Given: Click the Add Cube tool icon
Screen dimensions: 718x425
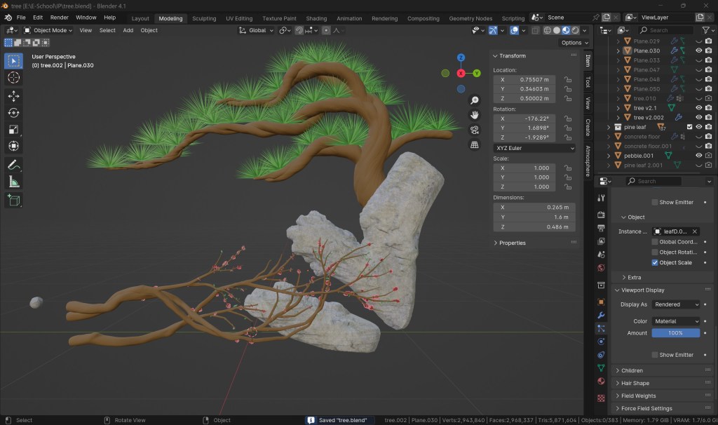Looking at the screenshot, I should (13, 201).
